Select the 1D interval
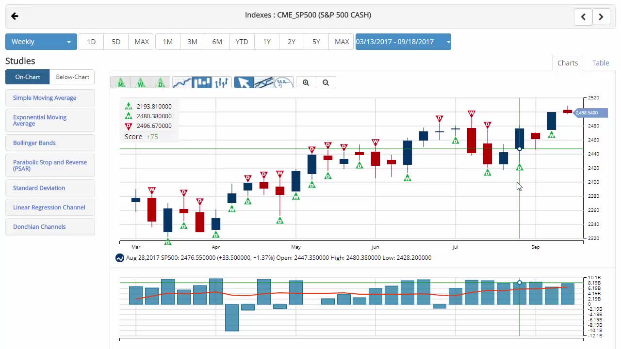The image size is (621, 349). pyautogui.click(x=91, y=42)
